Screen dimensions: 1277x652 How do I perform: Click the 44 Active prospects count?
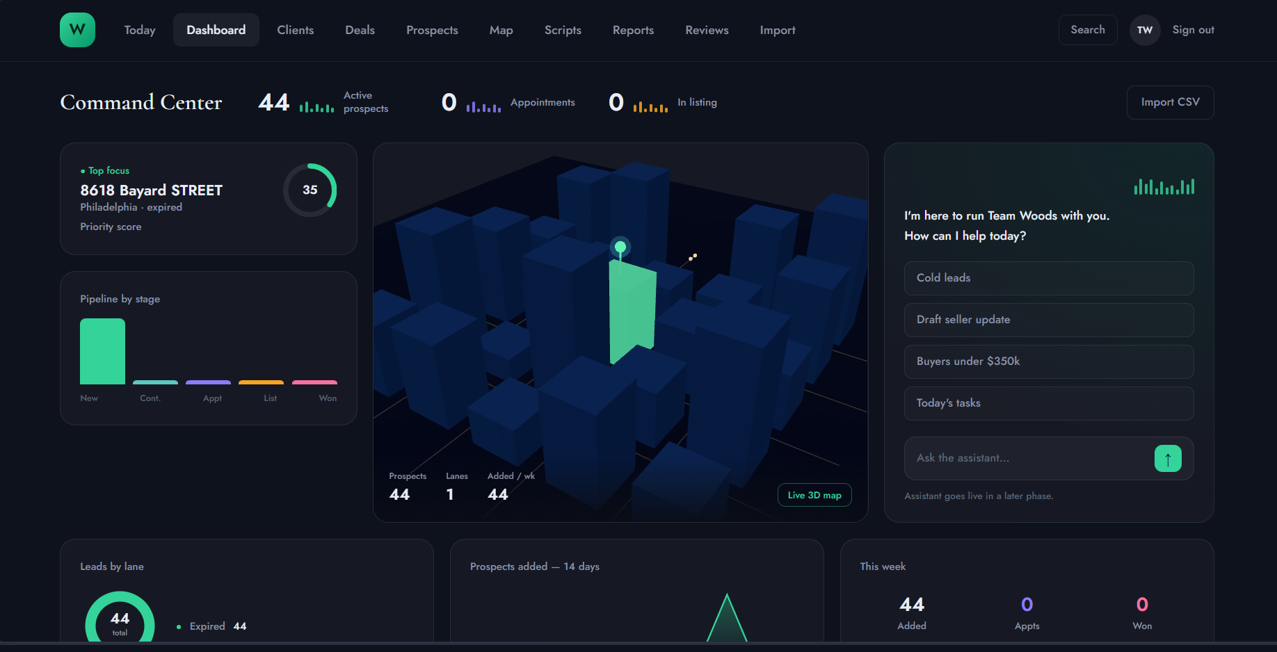(x=274, y=102)
